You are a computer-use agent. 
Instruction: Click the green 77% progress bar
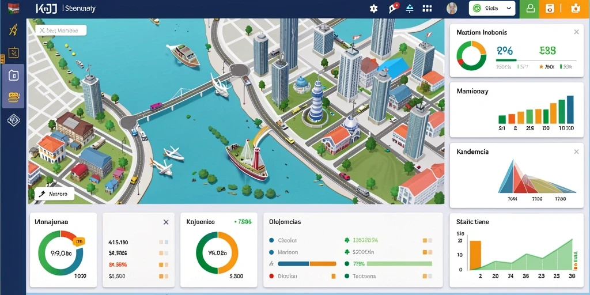pos(399,264)
